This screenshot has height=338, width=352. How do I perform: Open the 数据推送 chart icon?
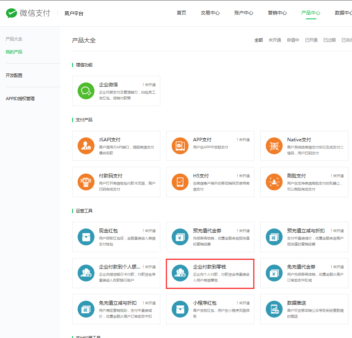pos(274,309)
